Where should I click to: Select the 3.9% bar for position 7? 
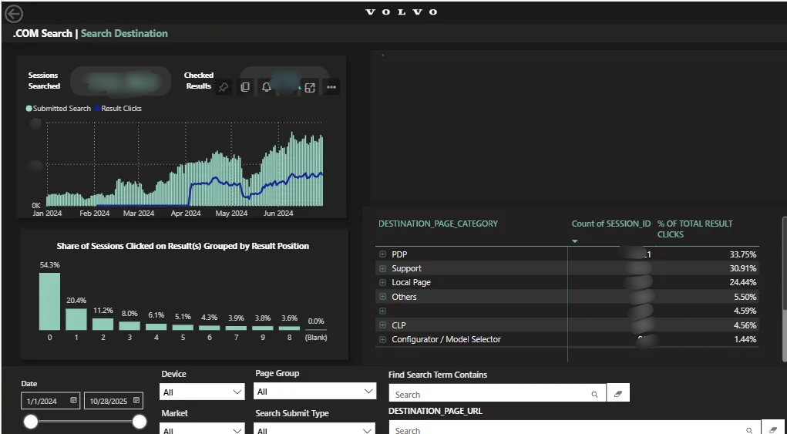[236, 328]
